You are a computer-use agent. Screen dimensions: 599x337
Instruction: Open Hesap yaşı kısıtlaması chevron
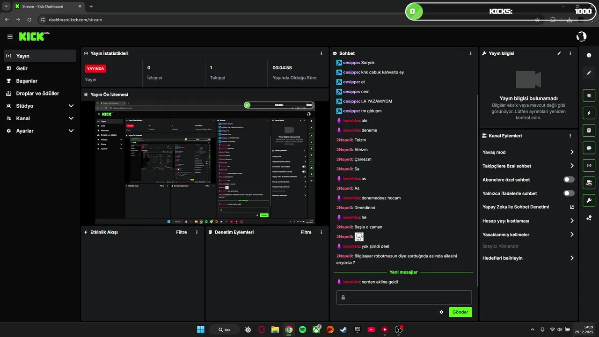572,221
